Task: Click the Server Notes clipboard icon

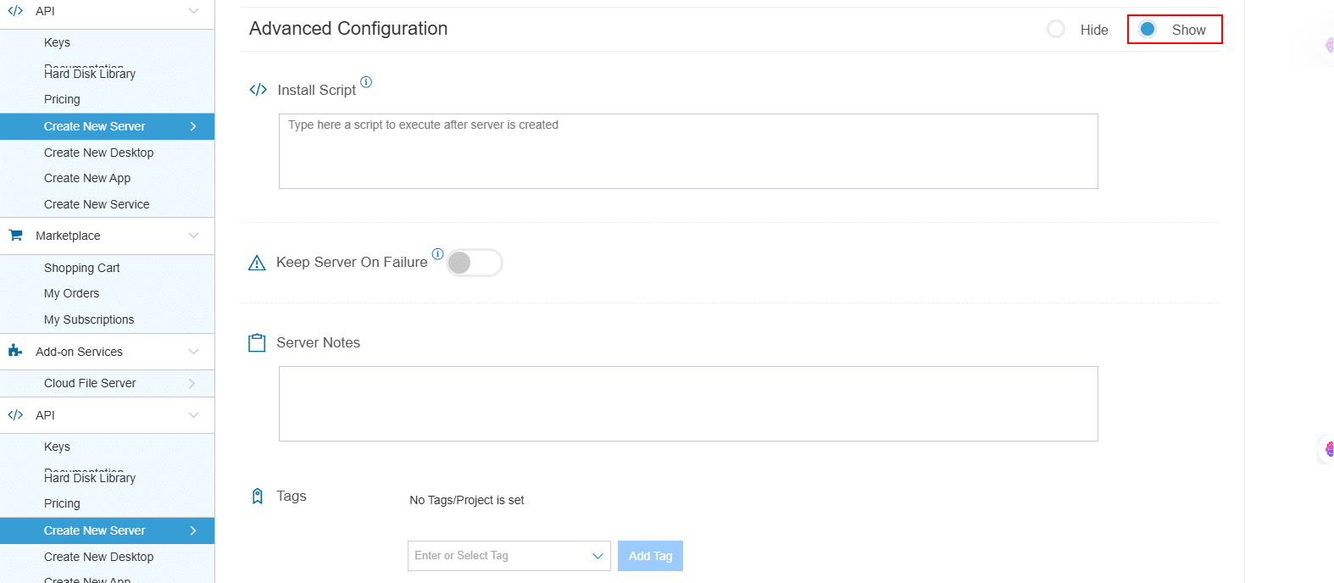Action: [x=257, y=341]
